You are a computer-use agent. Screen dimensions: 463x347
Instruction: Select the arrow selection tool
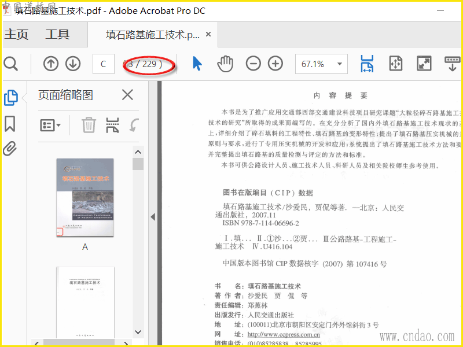tap(197, 64)
